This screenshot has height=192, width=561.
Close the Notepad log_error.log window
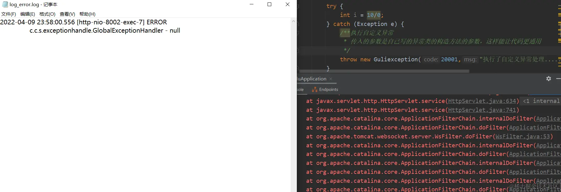[288, 4]
